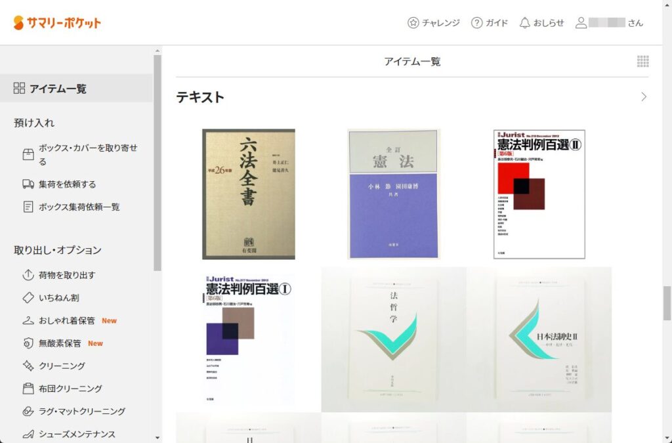Click the sidebar scrollbar thumb
The image size is (672, 443).
pos(157,163)
